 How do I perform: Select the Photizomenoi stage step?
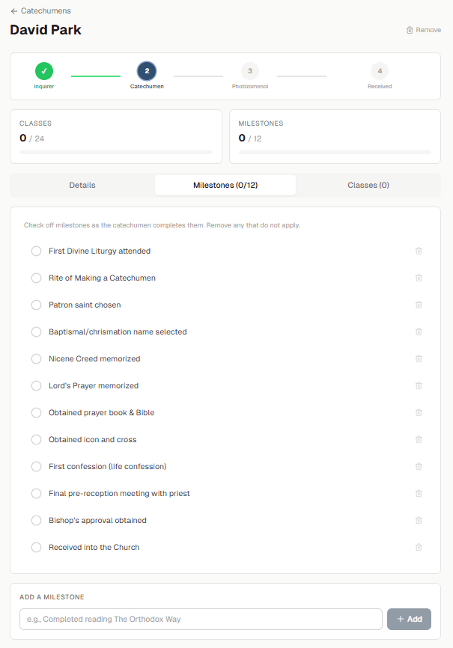[x=250, y=71]
